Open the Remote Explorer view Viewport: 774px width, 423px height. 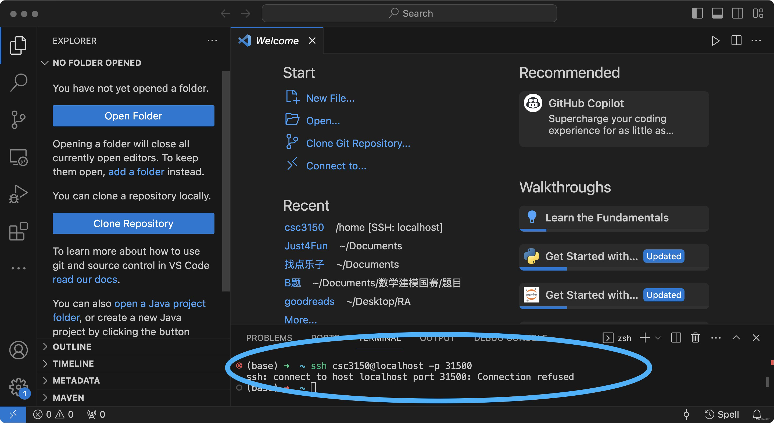[19, 157]
